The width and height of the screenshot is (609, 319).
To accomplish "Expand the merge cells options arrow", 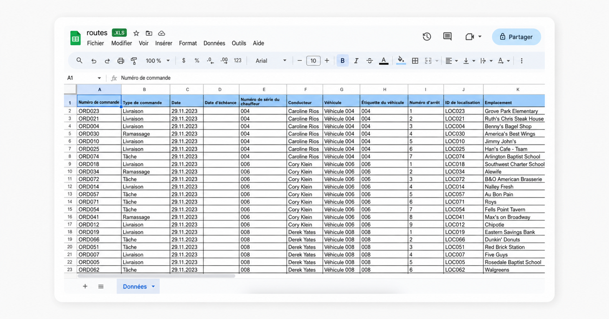I will point(437,61).
